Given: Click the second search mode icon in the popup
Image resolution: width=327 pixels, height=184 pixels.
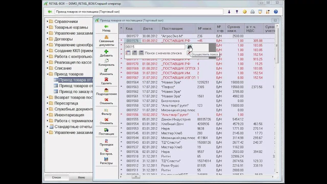Looking at the screenshot, I should point(135,53).
